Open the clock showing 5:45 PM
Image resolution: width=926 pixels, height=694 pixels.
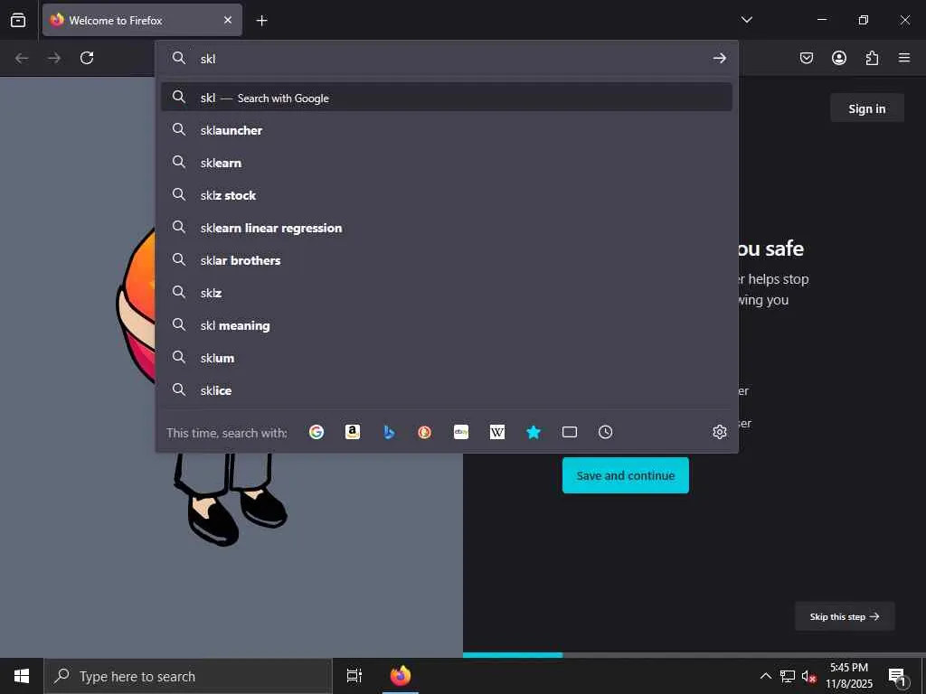(x=849, y=676)
